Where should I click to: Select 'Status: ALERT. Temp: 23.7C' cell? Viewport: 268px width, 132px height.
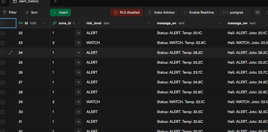coord(190,72)
